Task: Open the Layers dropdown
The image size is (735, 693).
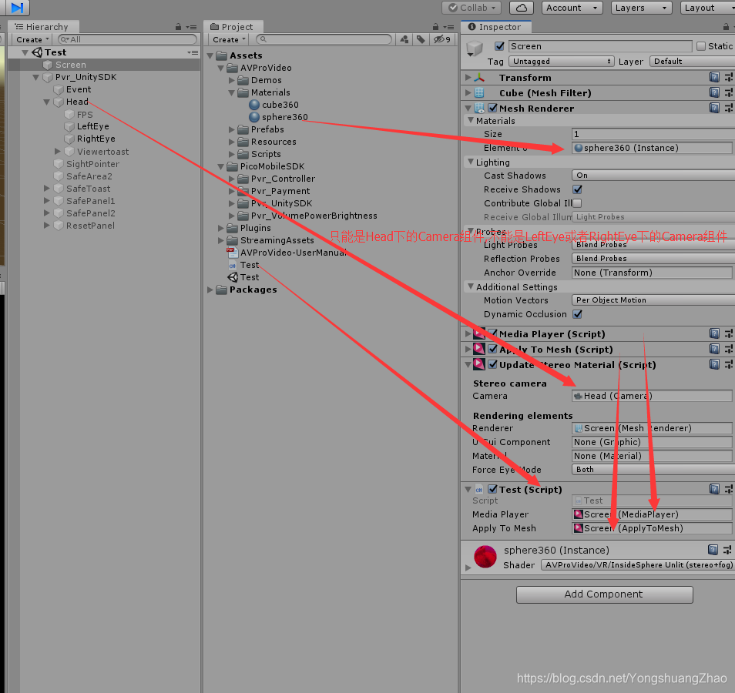Action: point(641,8)
